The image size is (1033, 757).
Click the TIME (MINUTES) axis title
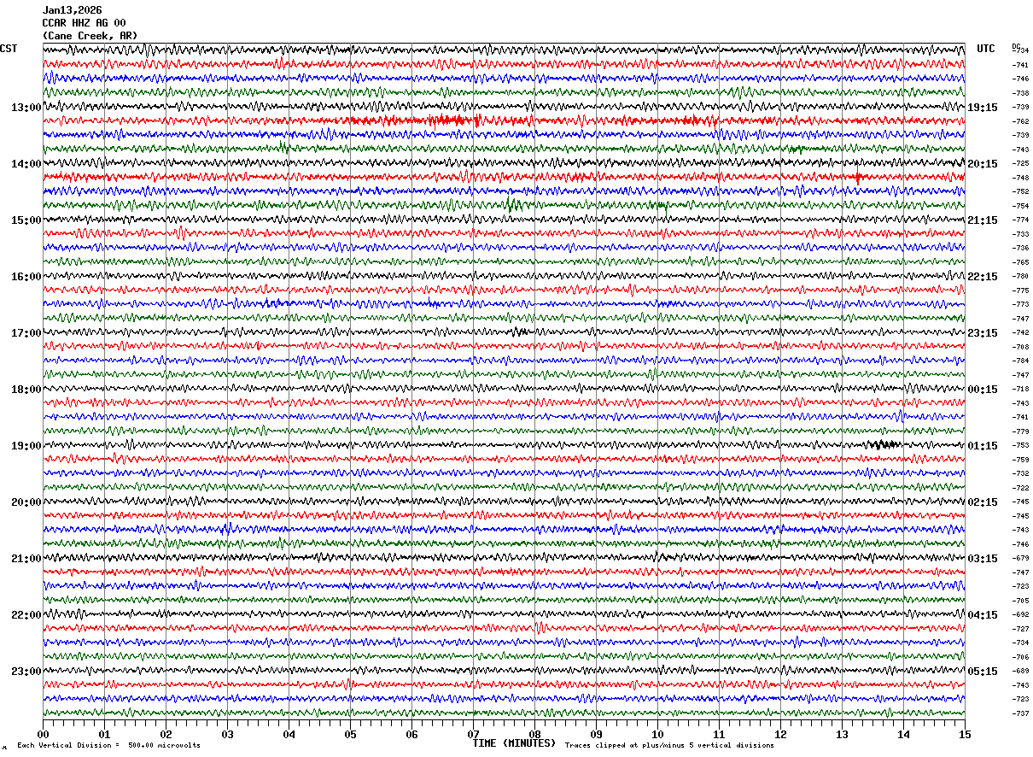[514, 743]
